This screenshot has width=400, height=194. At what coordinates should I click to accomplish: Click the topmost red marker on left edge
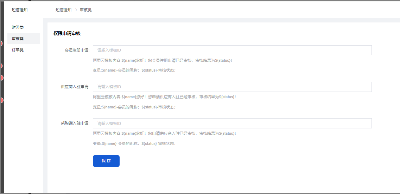click(1, 44)
